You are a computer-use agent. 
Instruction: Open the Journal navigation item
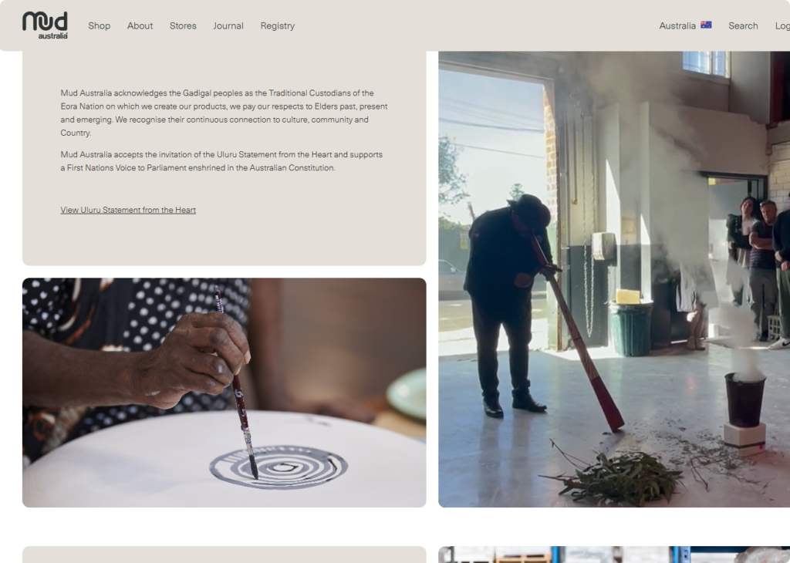228,25
